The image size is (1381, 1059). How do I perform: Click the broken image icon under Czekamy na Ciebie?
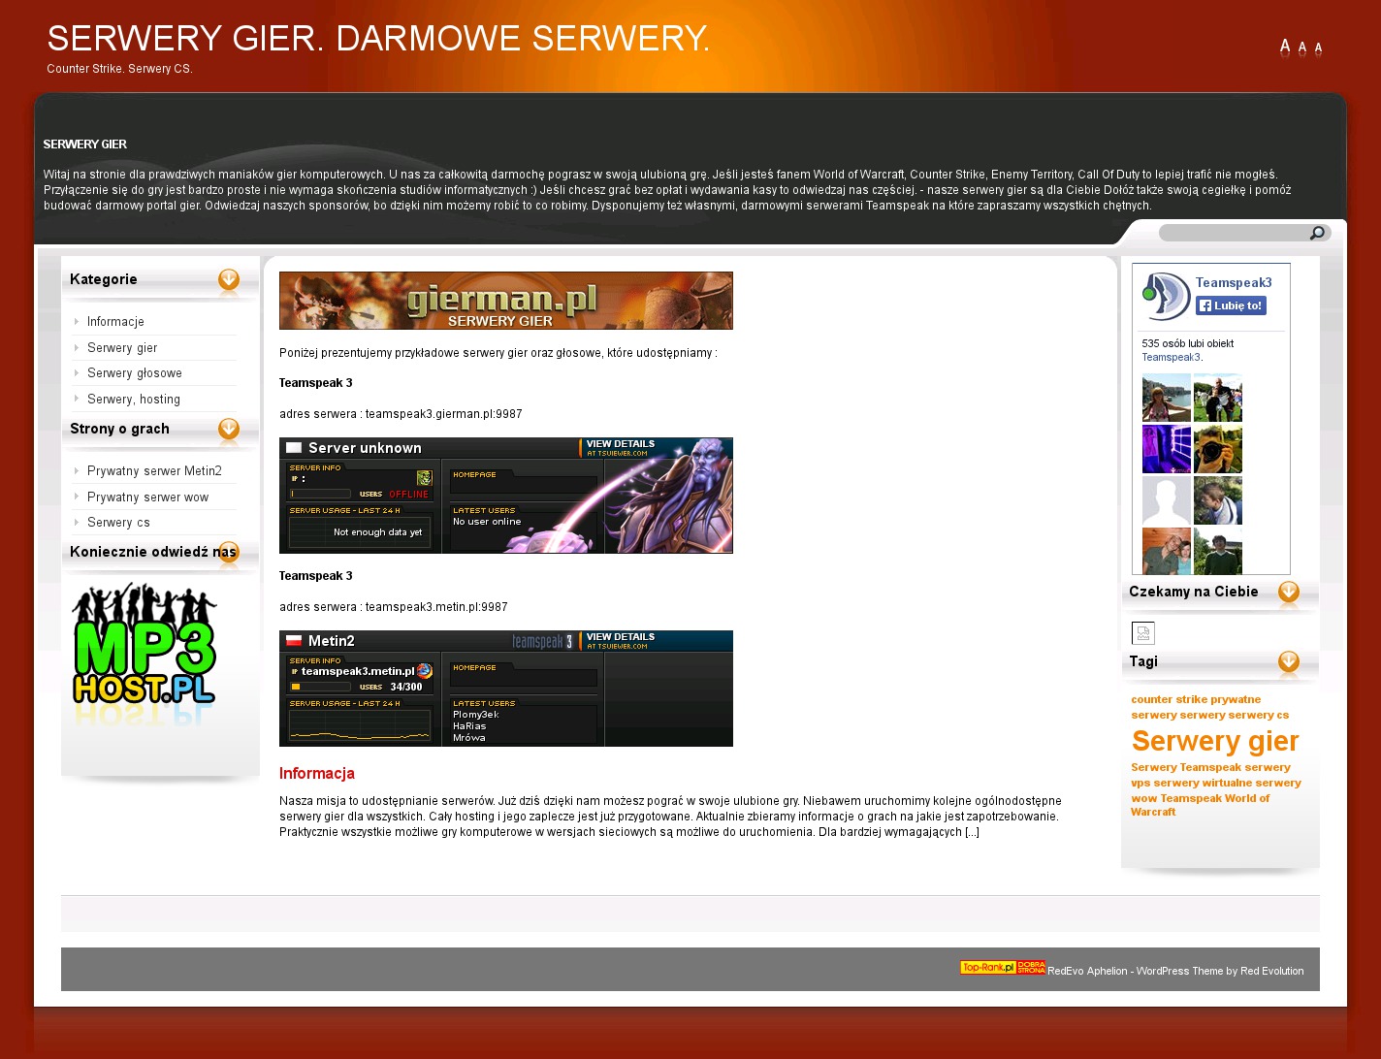click(1143, 633)
